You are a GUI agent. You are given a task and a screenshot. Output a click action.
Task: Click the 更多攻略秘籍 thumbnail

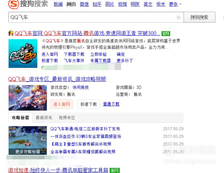[28, 140]
